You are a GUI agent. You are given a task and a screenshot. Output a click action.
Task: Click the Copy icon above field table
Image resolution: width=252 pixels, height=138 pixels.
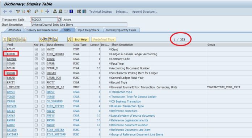coord(10,39)
